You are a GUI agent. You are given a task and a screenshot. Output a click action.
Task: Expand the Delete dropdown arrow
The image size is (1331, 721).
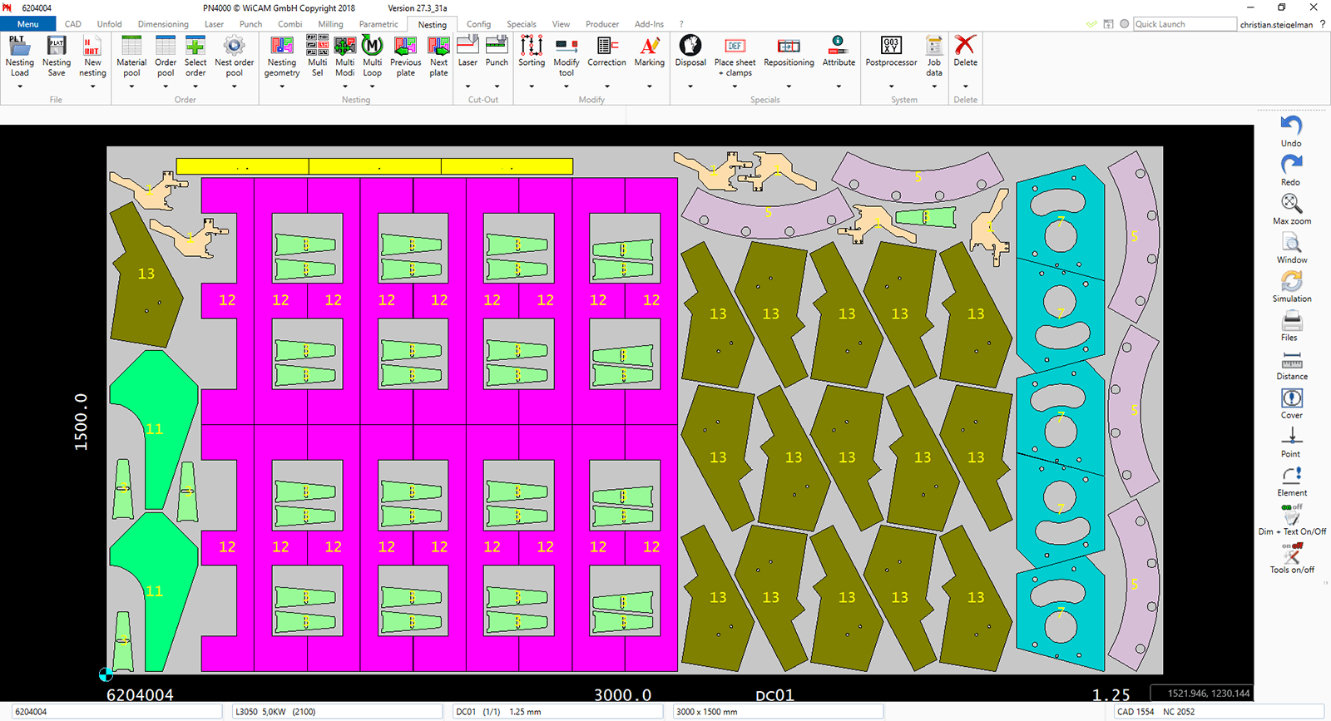click(x=965, y=86)
